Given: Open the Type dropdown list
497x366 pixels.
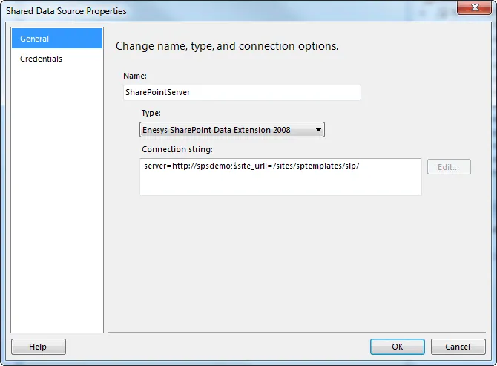Looking at the screenshot, I should click(232, 130).
